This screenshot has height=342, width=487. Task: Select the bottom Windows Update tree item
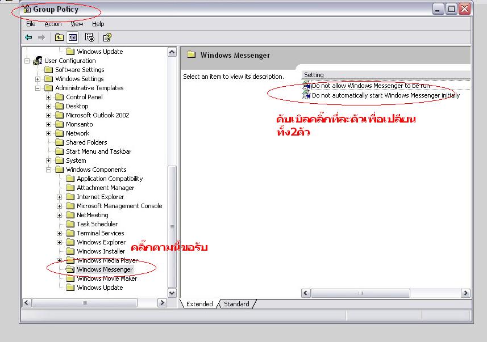pyautogui.click(x=99, y=288)
